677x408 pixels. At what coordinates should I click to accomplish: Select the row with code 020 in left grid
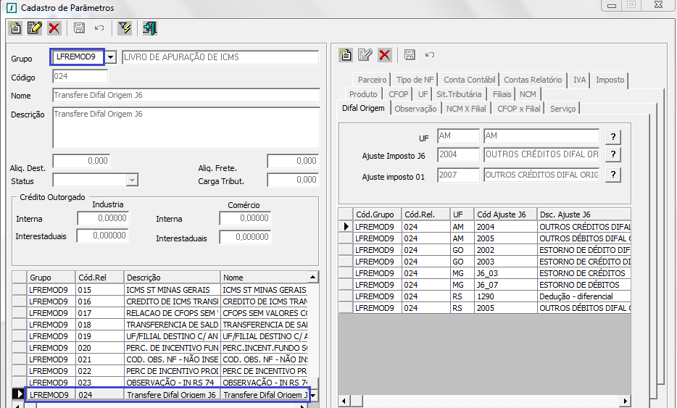click(x=86, y=348)
